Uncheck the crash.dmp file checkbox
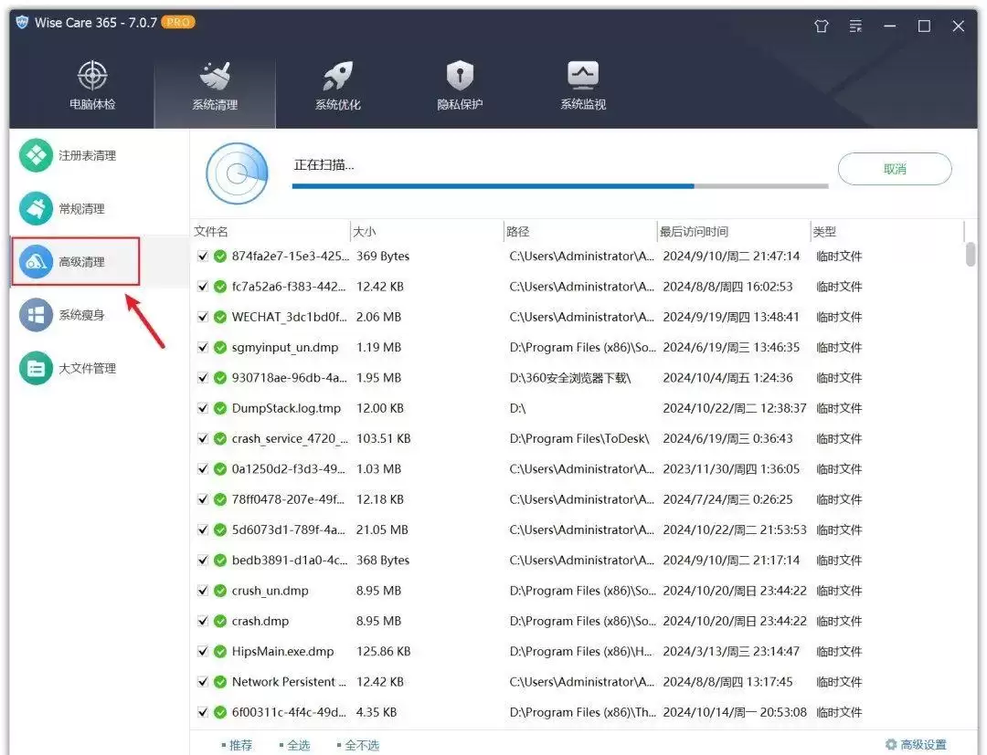This screenshot has width=987, height=755. [x=203, y=621]
